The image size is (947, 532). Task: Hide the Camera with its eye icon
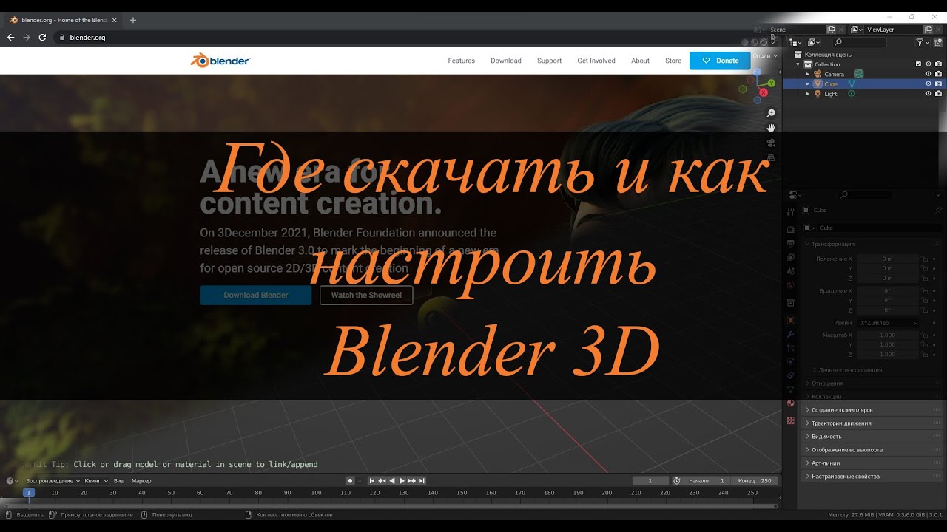coord(929,74)
